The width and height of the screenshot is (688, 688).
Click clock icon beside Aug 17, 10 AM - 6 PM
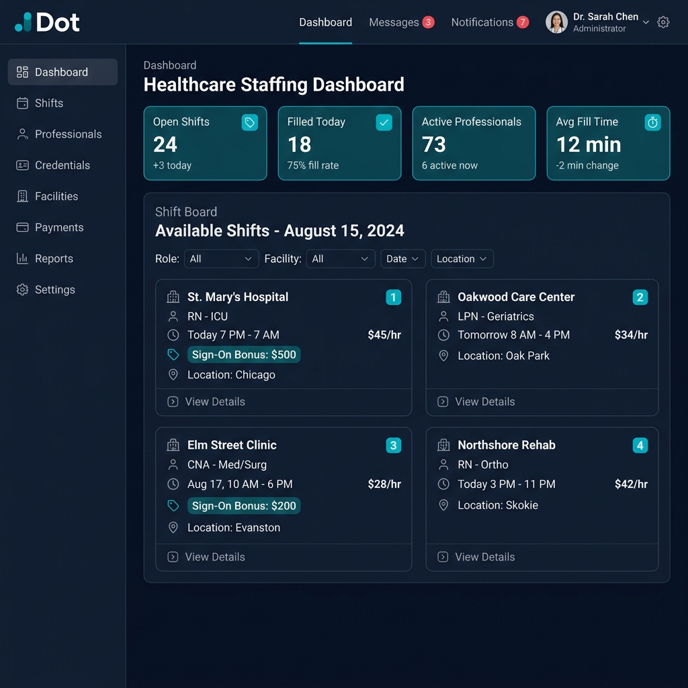[x=173, y=484]
